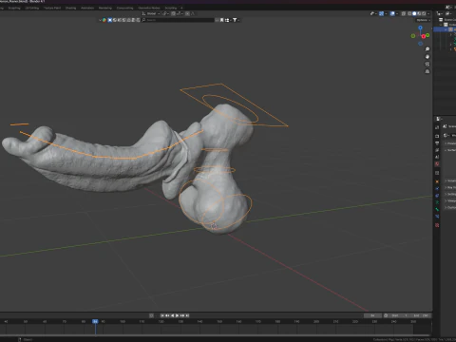Screen dimensions: 456x342
Task: Collapse the Surface panel in properties
Action: coord(450,150)
